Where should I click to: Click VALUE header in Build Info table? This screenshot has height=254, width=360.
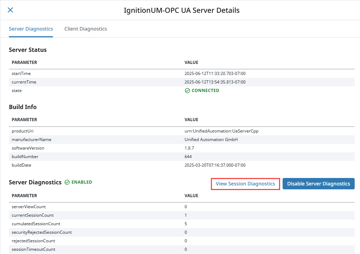[191, 120]
